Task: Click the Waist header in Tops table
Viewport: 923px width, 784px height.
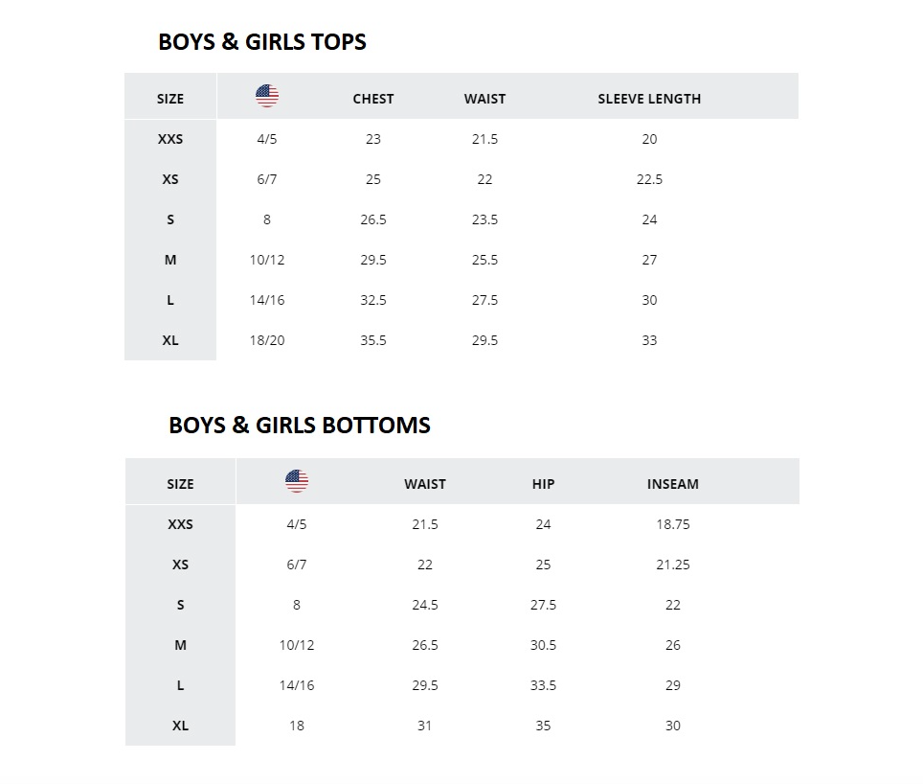Action: (x=484, y=99)
